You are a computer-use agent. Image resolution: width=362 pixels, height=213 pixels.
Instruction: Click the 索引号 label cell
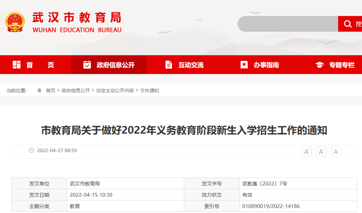(x=212, y=206)
